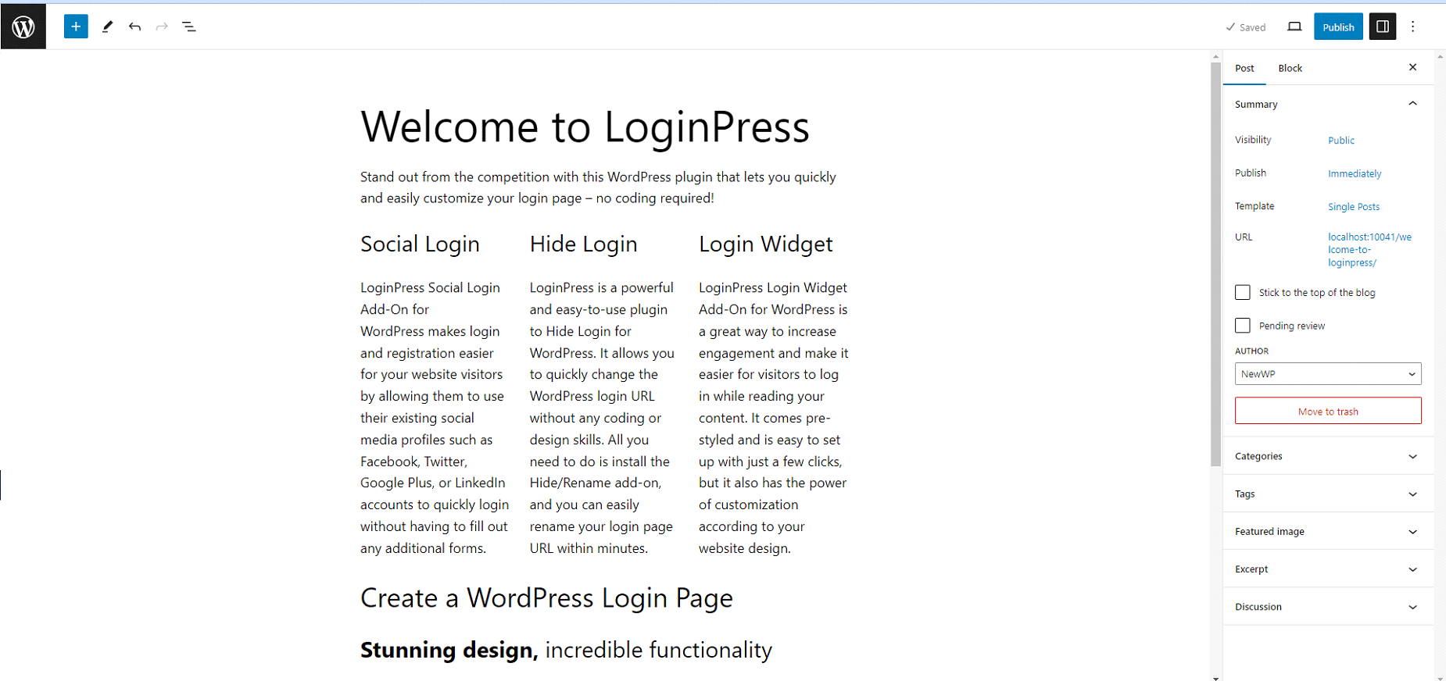Check the Pending review box
Screen dimensions: 1446x681
(1243, 326)
